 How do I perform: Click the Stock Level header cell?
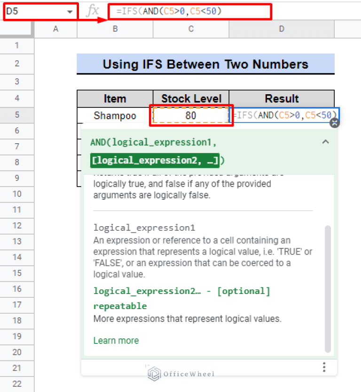(x=191, y=98)
